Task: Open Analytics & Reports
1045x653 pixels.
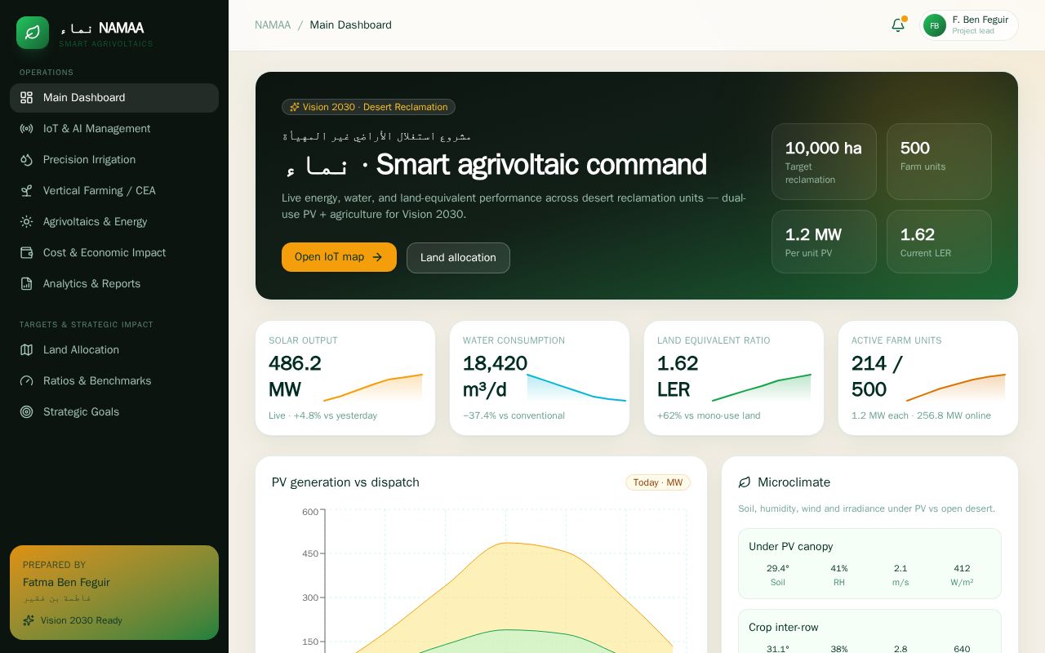Action: 114,283
